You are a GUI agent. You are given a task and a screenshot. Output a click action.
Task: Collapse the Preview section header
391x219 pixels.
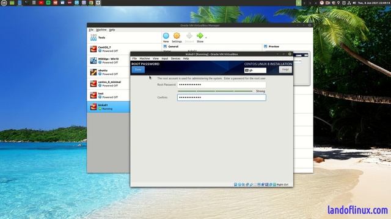click(x=274, y=46)
